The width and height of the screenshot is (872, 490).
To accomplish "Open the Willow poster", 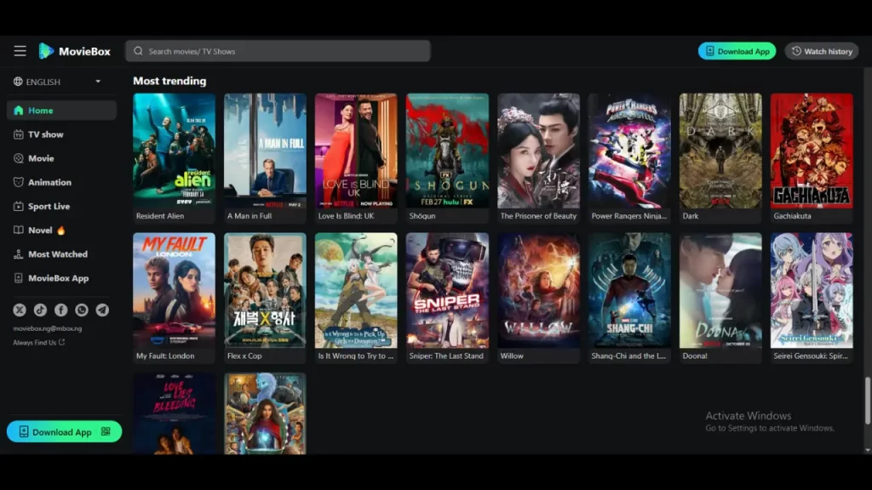I will pyautogui.click(x=538, y=291).
